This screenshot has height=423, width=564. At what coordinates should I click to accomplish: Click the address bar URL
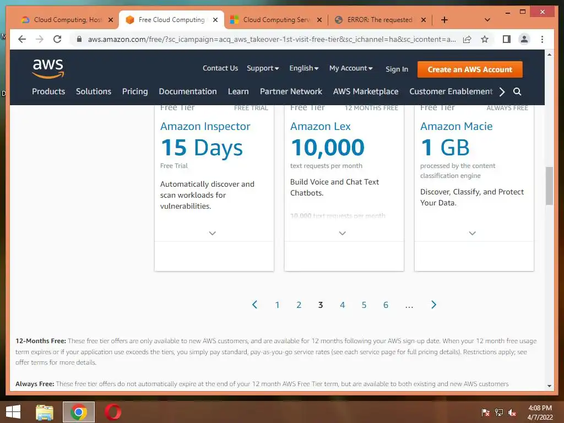[272, 39]
